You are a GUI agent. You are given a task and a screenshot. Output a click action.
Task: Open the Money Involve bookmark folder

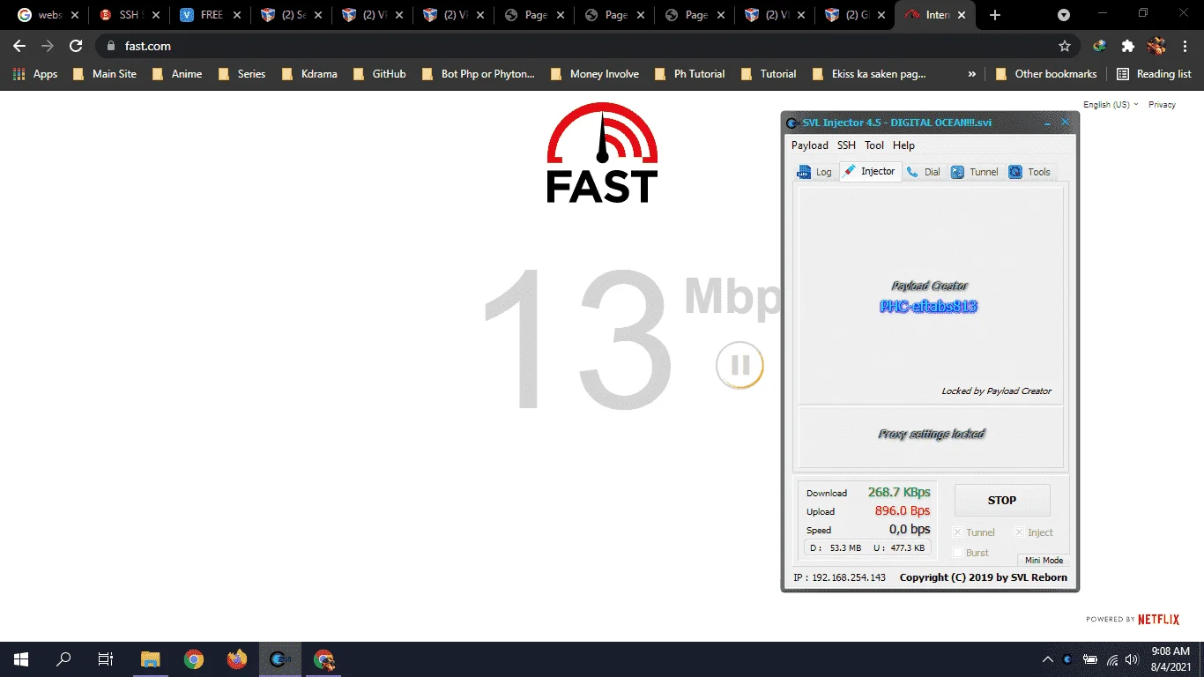pyautogui.click(x=594, y=74)
